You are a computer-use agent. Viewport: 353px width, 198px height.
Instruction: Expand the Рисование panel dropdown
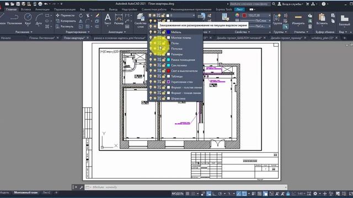point(24,32)
